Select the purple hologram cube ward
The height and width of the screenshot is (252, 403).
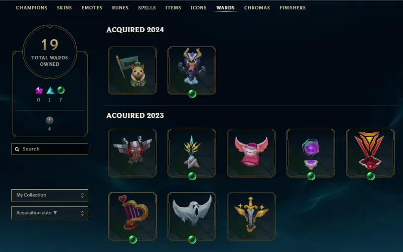click(x=311, y=153)
